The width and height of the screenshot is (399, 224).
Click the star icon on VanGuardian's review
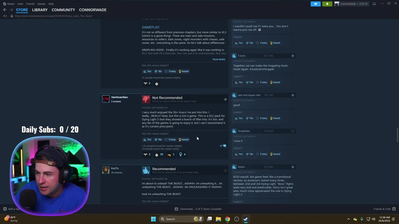click(x=225, y=99)
